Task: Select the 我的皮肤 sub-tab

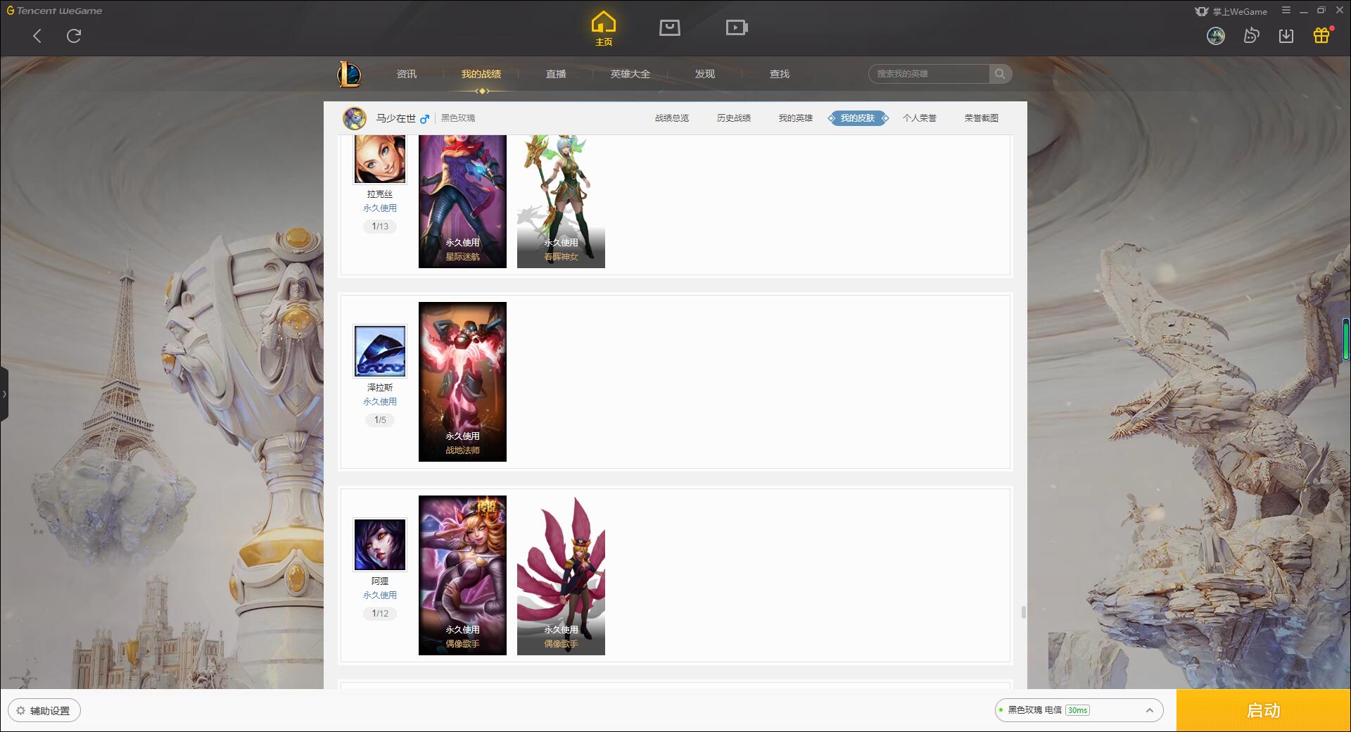Action: 858,118
